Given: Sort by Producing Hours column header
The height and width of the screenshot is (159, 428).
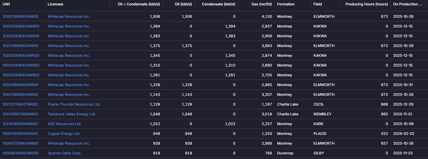Looking at the screenshot, I should coord(366,4).
